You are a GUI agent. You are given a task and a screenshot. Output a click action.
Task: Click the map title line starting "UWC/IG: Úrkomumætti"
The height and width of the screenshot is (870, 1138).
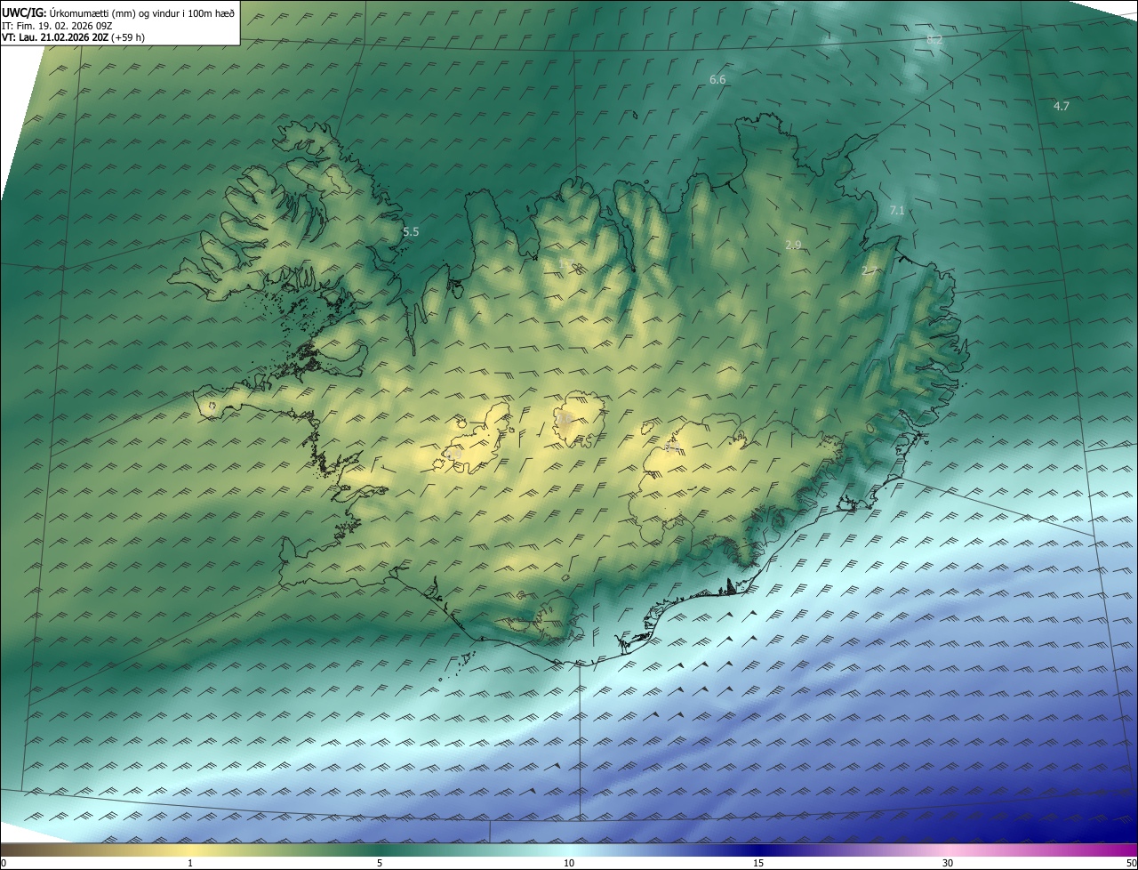[x=118, y=12]
